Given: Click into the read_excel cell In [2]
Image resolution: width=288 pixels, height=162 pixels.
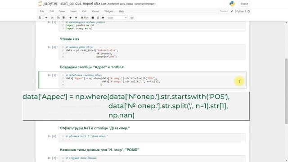Looking at the screenshot, I should tap(152, 52).
